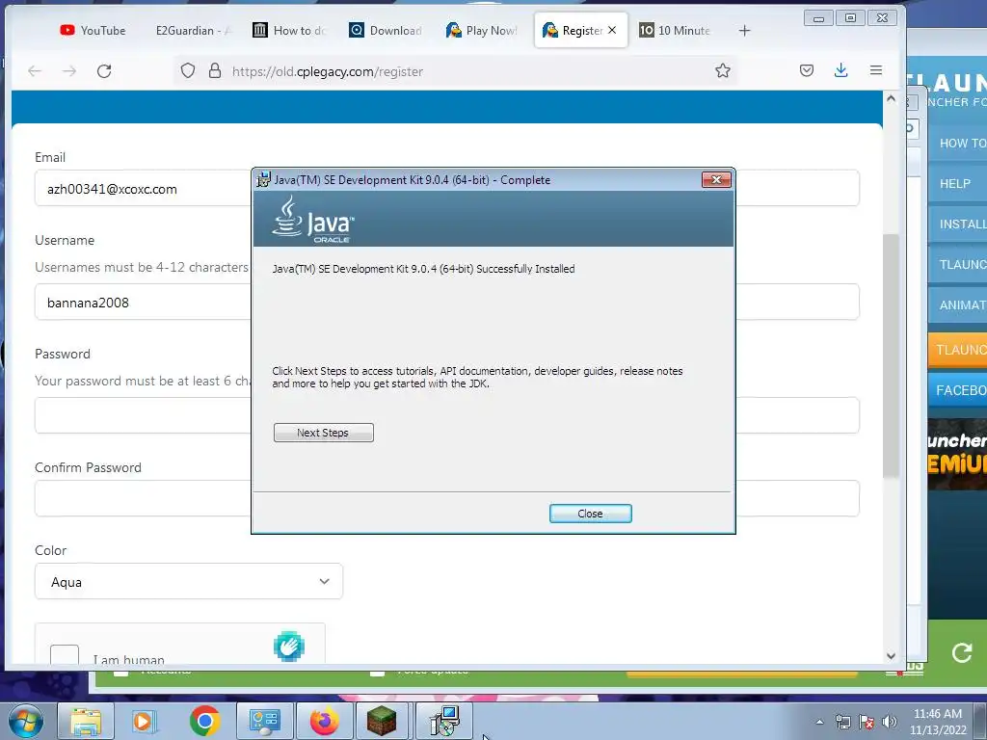The image size is (987, 740).
Task: Switch to Java installer taskbar icon
Action: 444,721
